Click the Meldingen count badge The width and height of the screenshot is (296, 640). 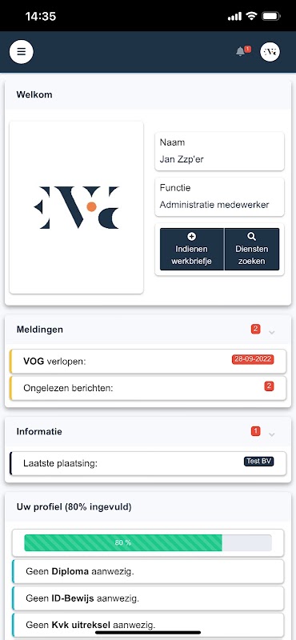coord(255,329)
